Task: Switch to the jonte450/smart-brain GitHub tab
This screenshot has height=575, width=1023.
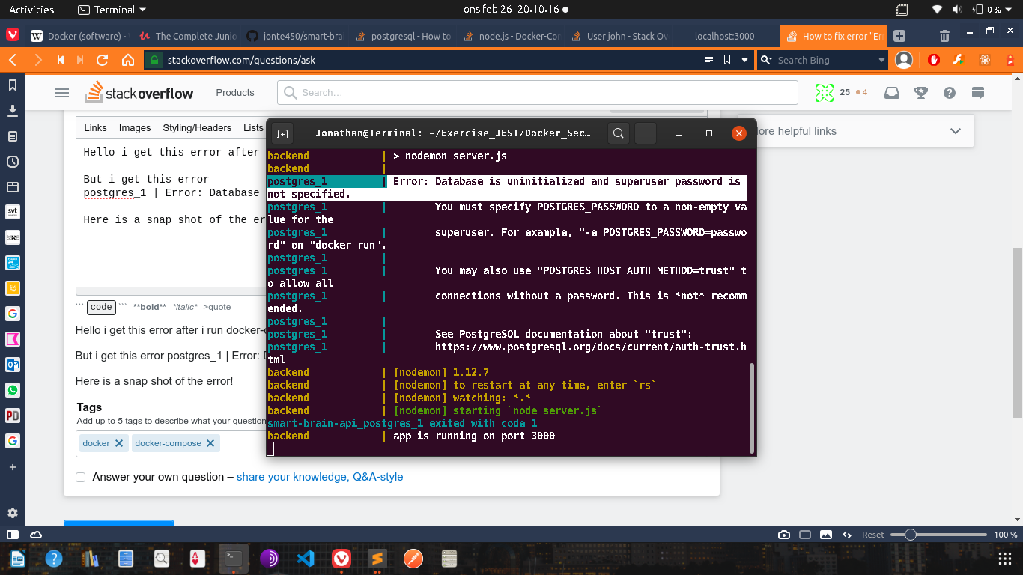Action: [x=294, y=36]
